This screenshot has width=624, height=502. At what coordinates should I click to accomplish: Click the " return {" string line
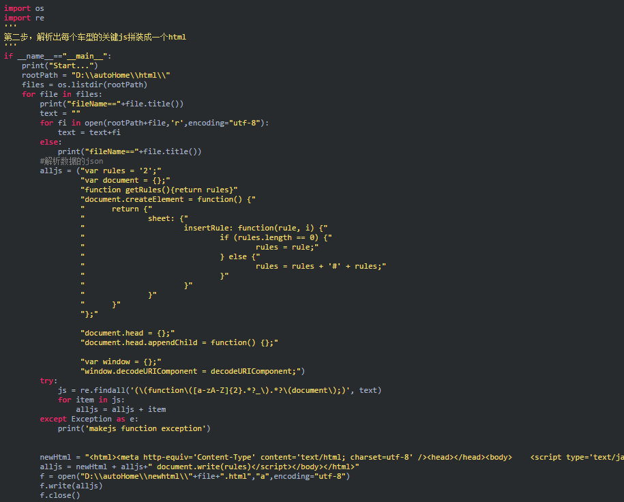click(116, 209)
